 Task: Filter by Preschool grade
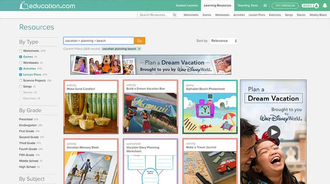[x=26, y=119]
